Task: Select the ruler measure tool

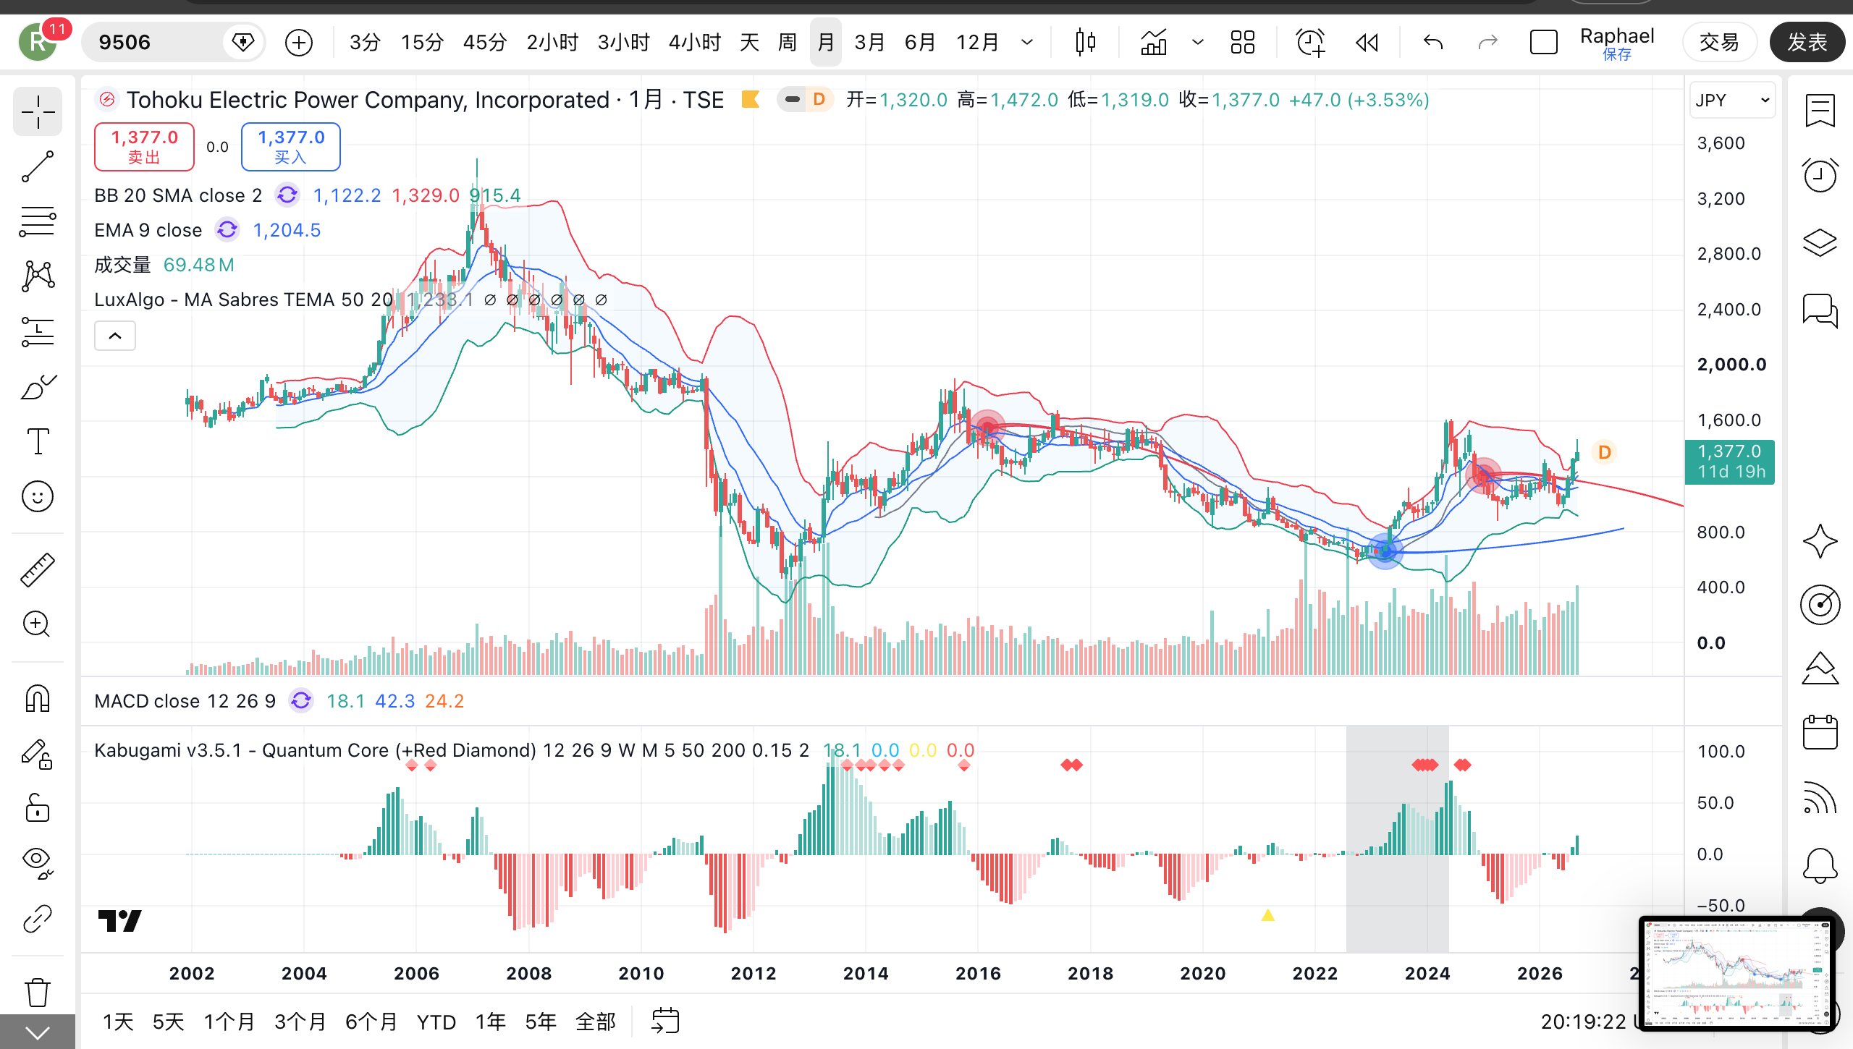Action: click(x=38, y=569)
